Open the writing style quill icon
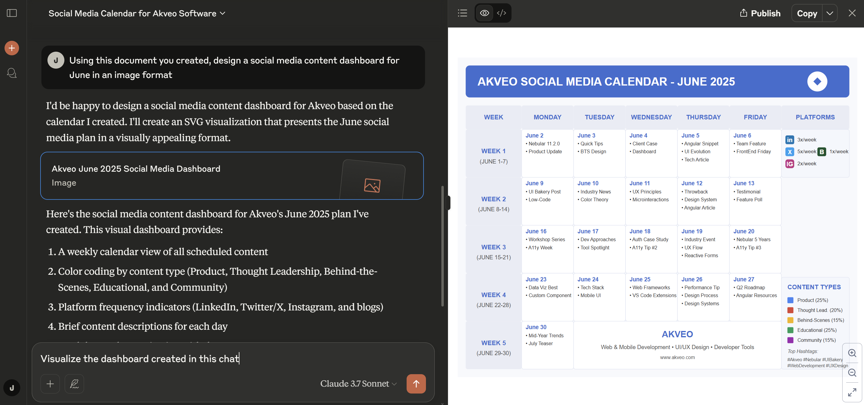The height and width of the screenshot is (405, 864). (74, 384)
